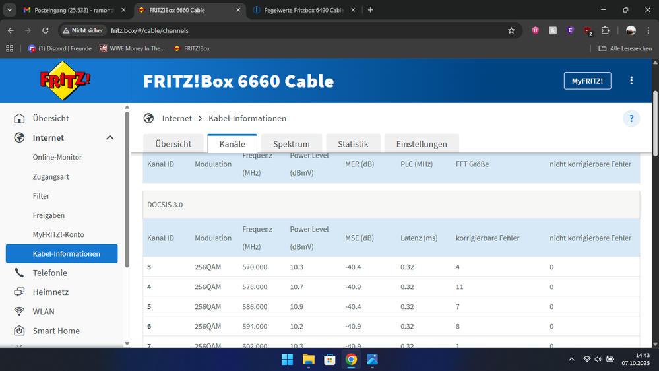Reload the page
659x371 pixels.
point(45,31)
